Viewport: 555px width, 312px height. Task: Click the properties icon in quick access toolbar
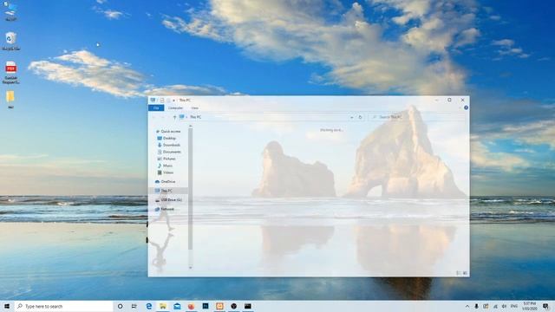coord(162,101)
